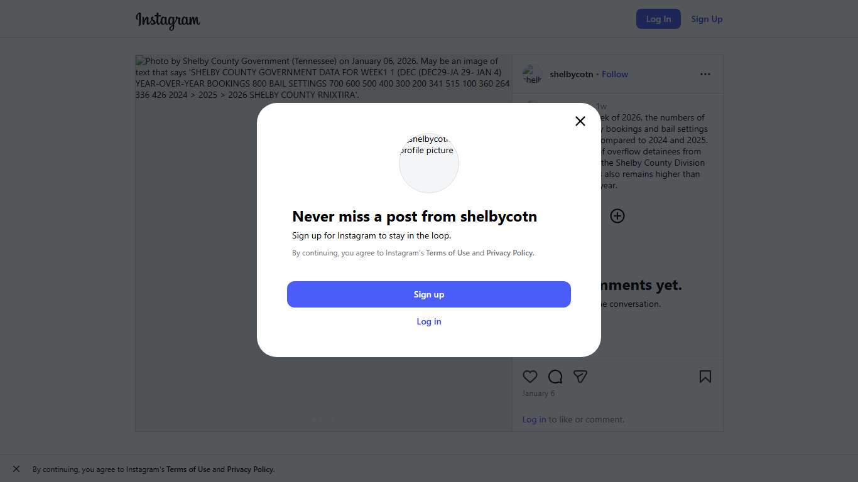Click Log in link below Sign up button

click(429, 321)
